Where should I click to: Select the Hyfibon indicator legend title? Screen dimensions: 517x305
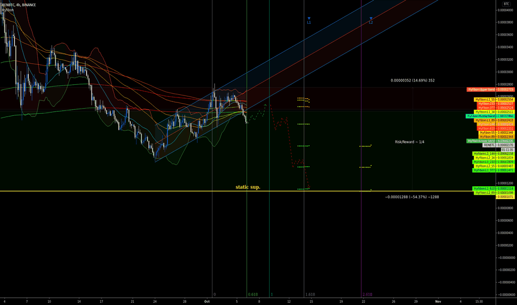[x=8, y=10]
